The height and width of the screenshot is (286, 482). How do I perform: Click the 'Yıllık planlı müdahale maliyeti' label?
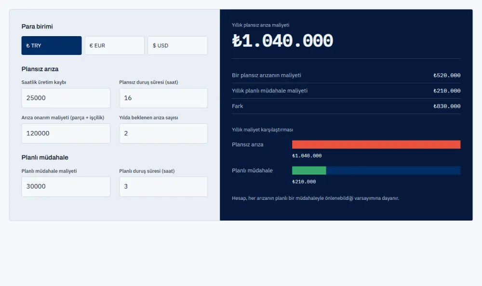click(269, 91)
